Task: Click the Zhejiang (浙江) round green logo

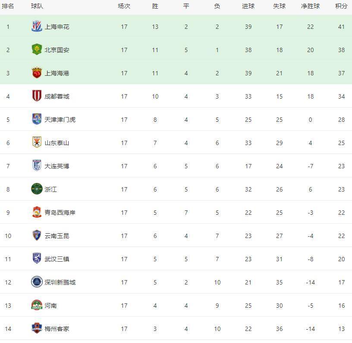Action: 37,189
